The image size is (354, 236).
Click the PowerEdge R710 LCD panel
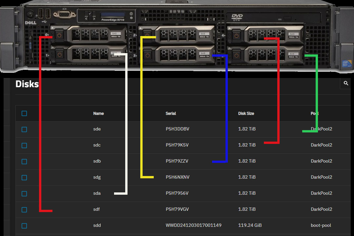112,15
